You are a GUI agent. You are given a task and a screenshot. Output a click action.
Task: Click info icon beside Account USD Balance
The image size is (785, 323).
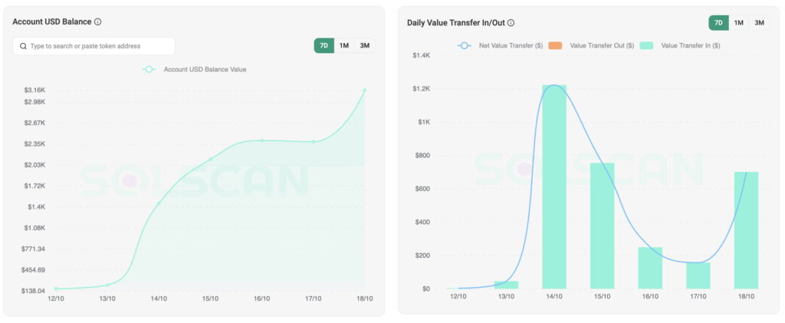click(97, 22)
